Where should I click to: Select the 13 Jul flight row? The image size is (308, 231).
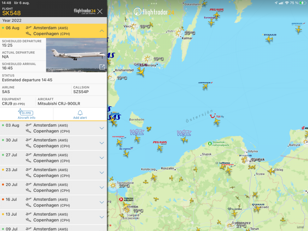coord(51,217)
